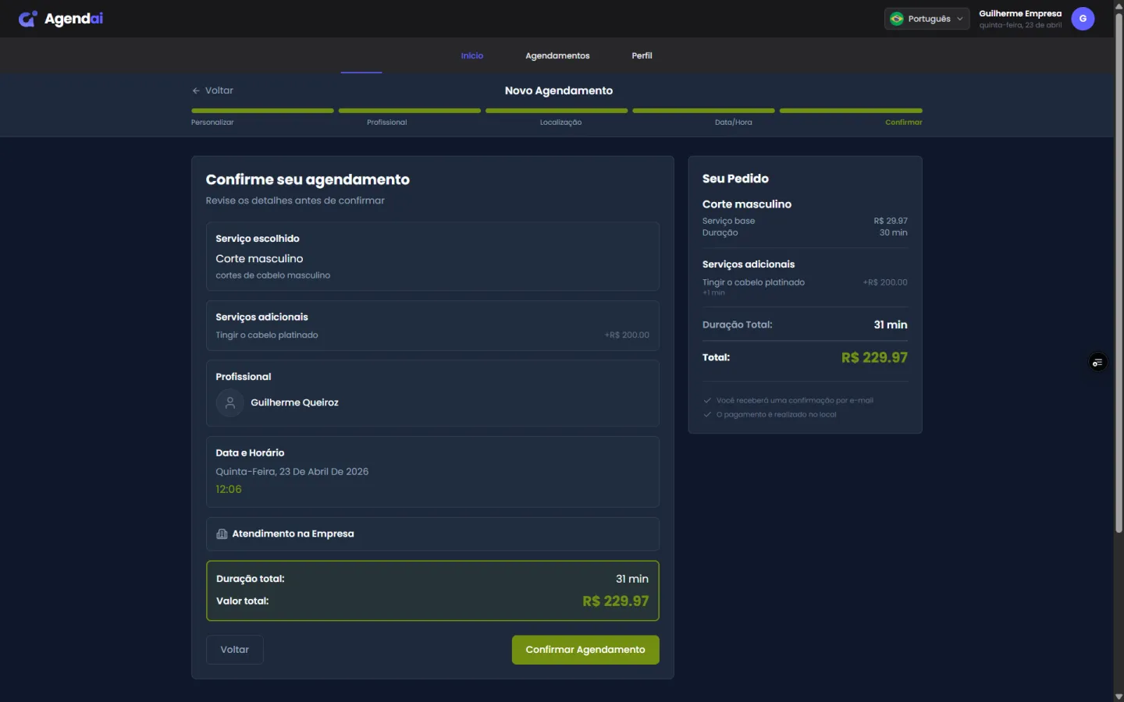Click the email confirmation checkmark icon

pos(707,401)
